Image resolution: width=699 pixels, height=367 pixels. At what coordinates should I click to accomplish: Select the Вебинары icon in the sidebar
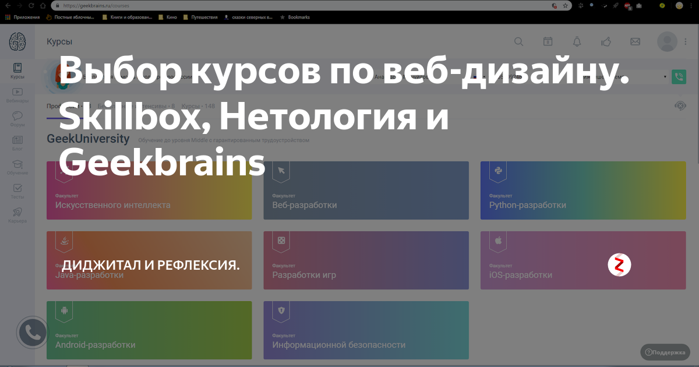(x=17, y=92)
